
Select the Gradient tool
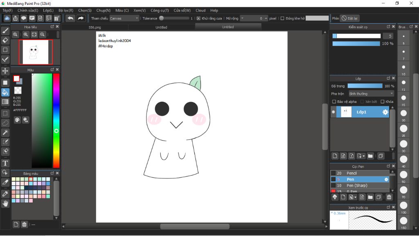(x=5, y=102)
